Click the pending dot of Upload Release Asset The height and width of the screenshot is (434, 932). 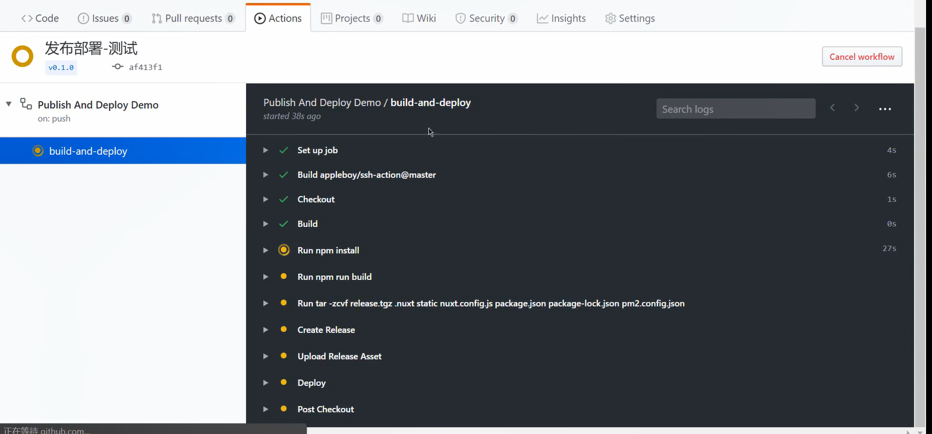(284, 356)
